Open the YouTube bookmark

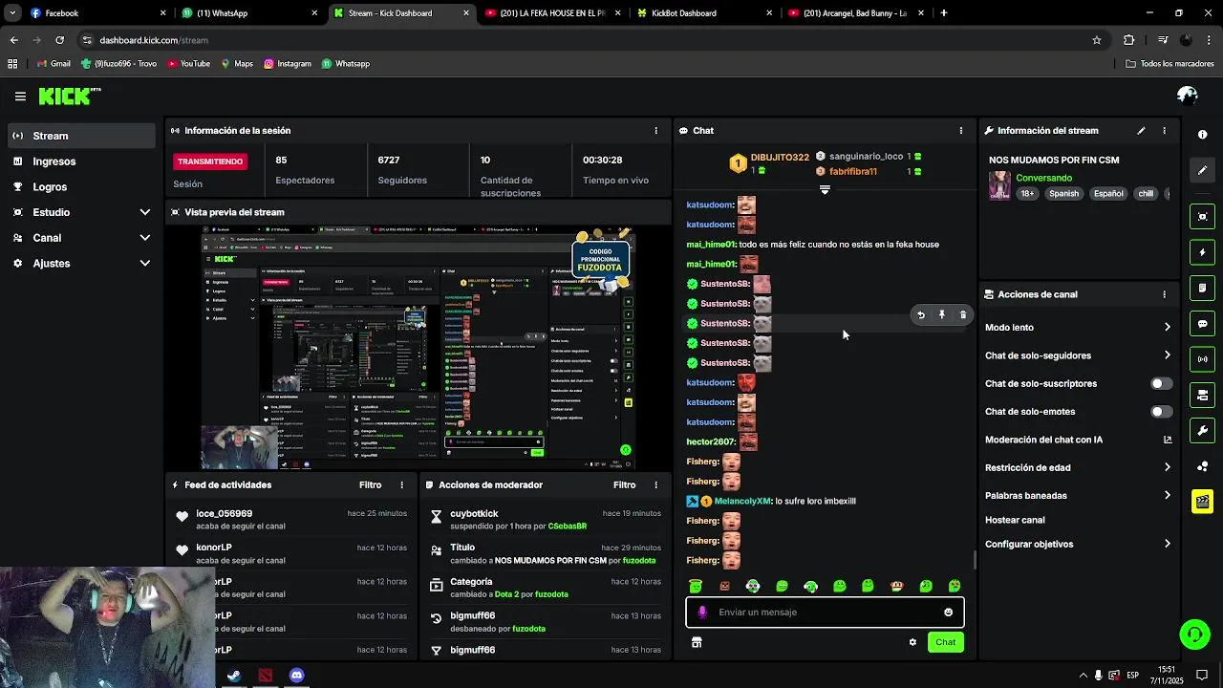coord(188,64)
